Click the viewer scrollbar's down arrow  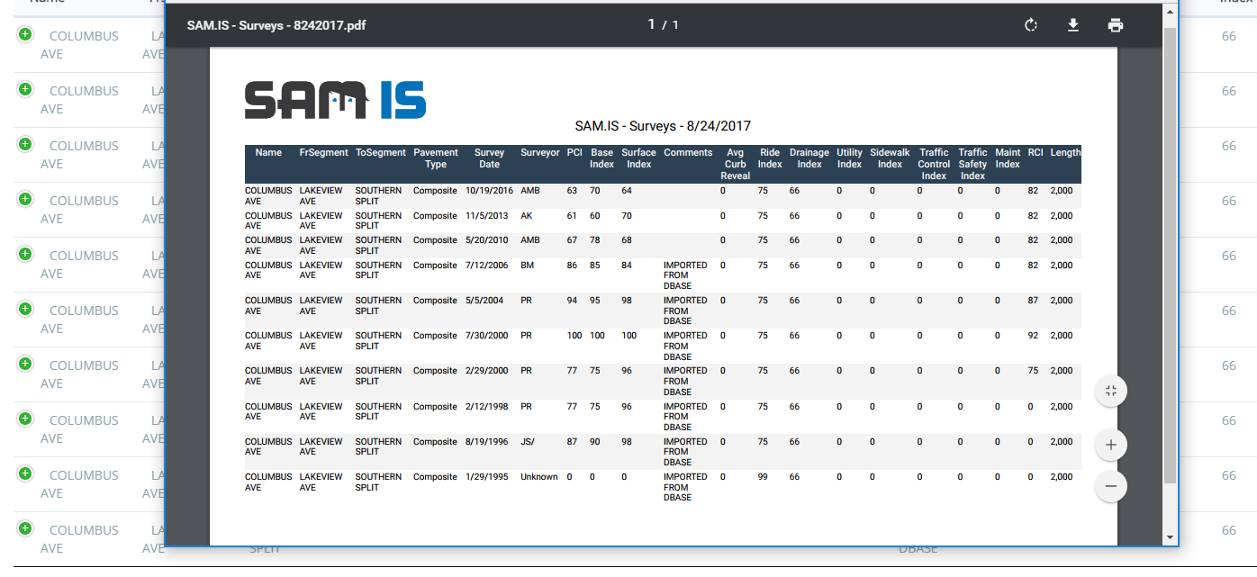[x=1170, y=537]
